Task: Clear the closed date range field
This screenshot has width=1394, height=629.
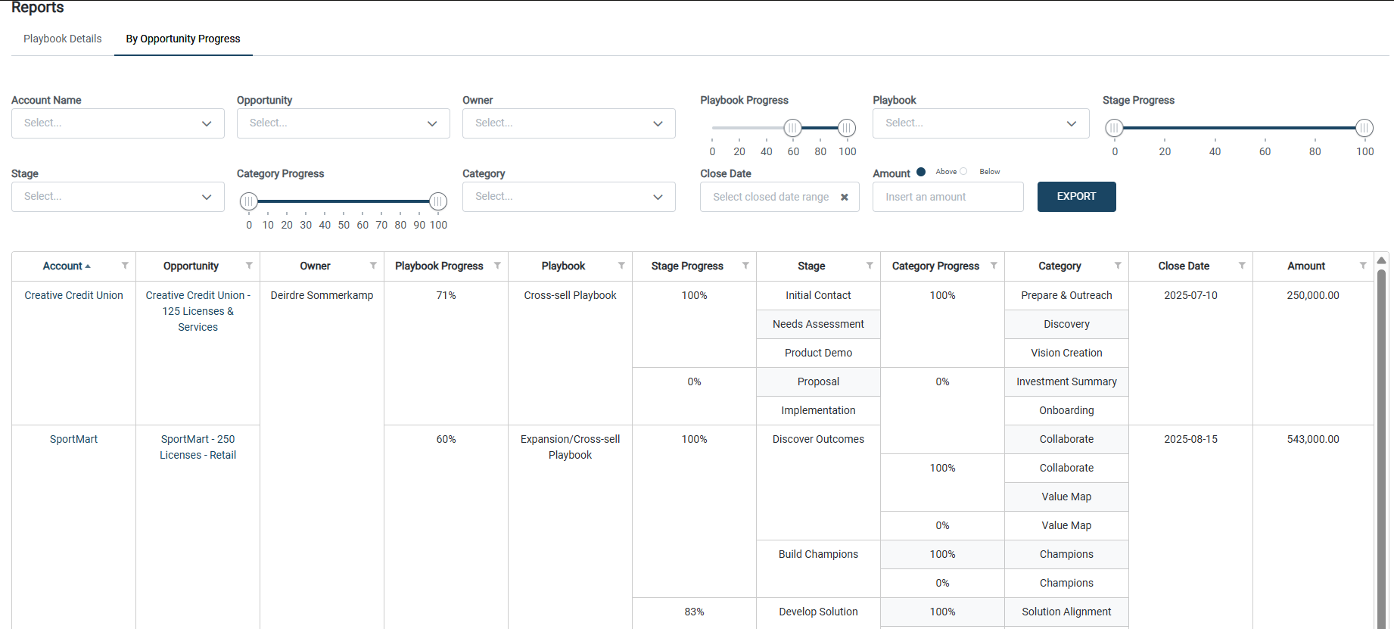Action: point(845,197)
